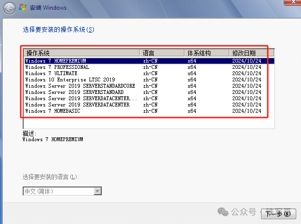Select Windows Server 2019 SERVERSTANDARDCORE row

149,86
